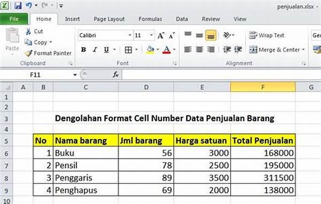Screen dimensions: 321x204
Task: Open the Page Layout tab
Action: (x=109, y=19)
